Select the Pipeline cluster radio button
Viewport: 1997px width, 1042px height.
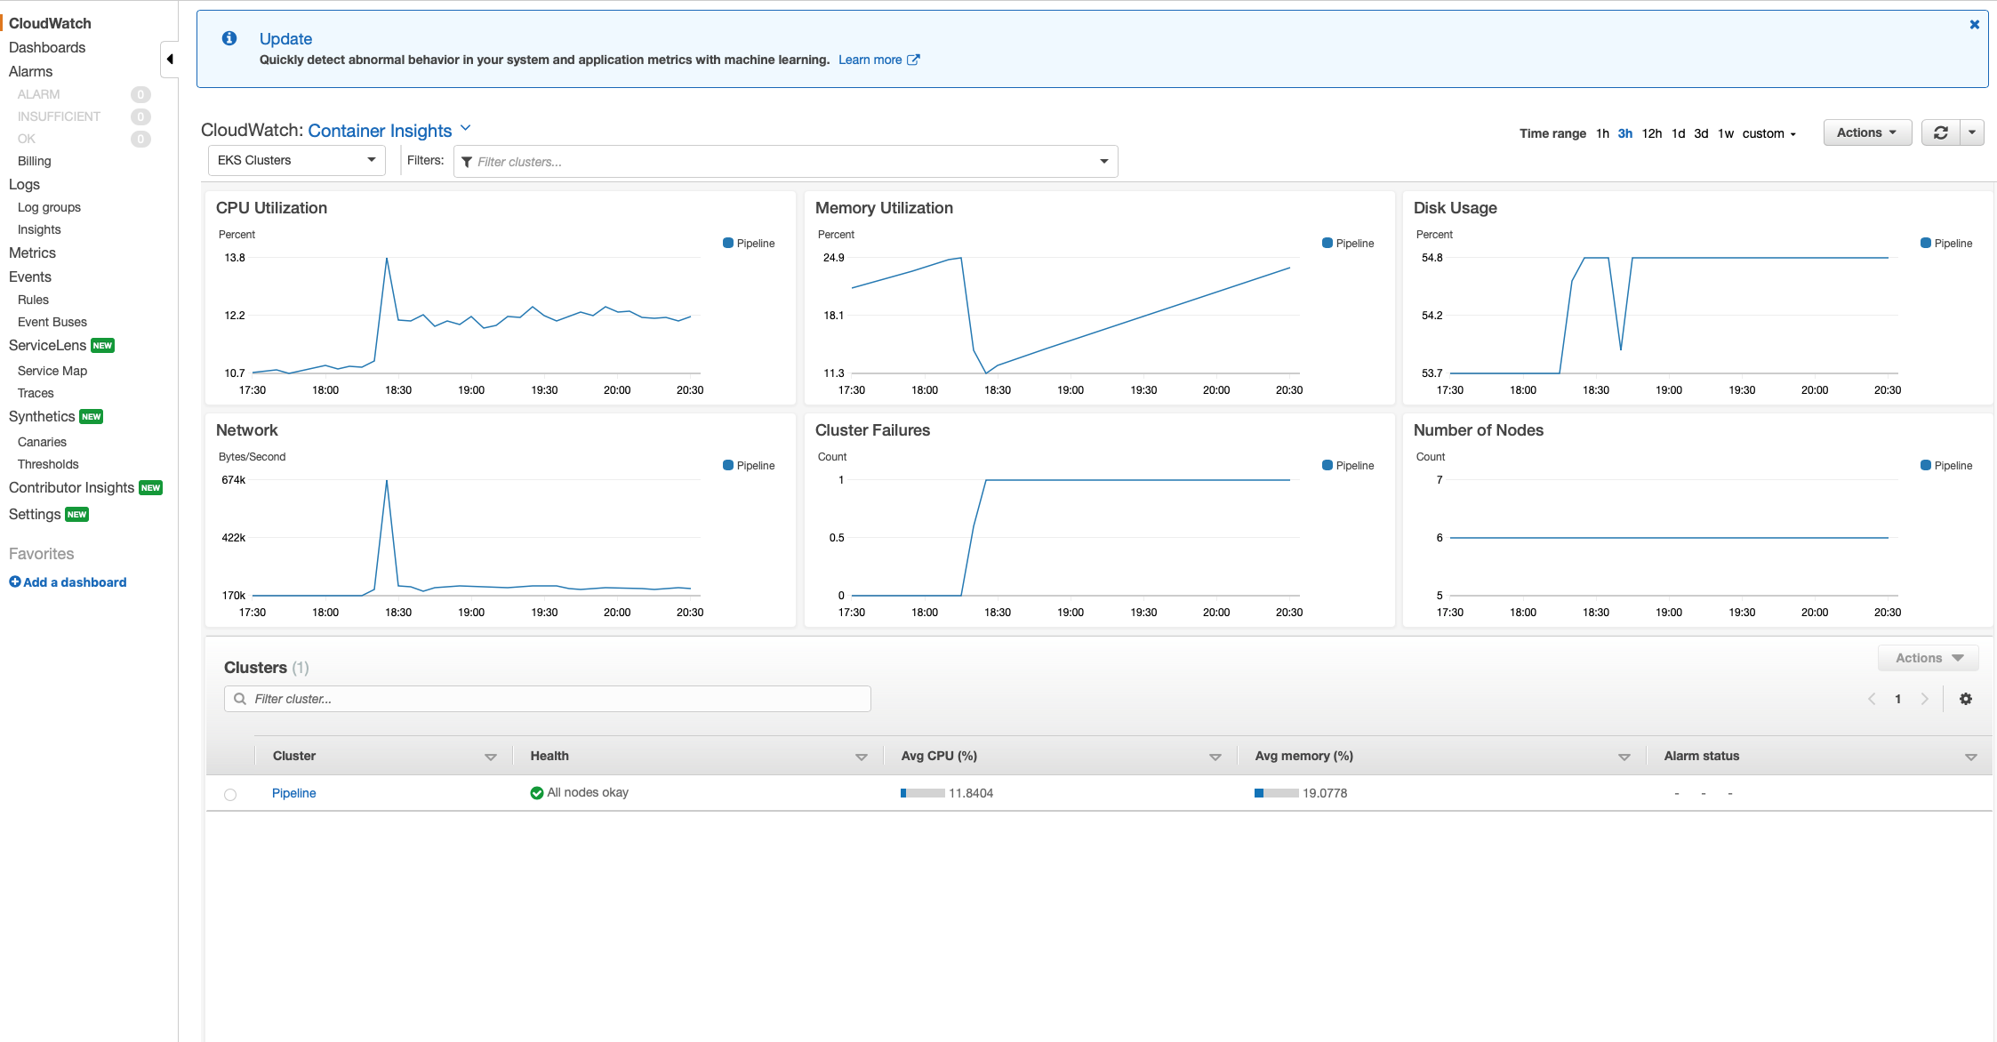[x=230, y=794]
